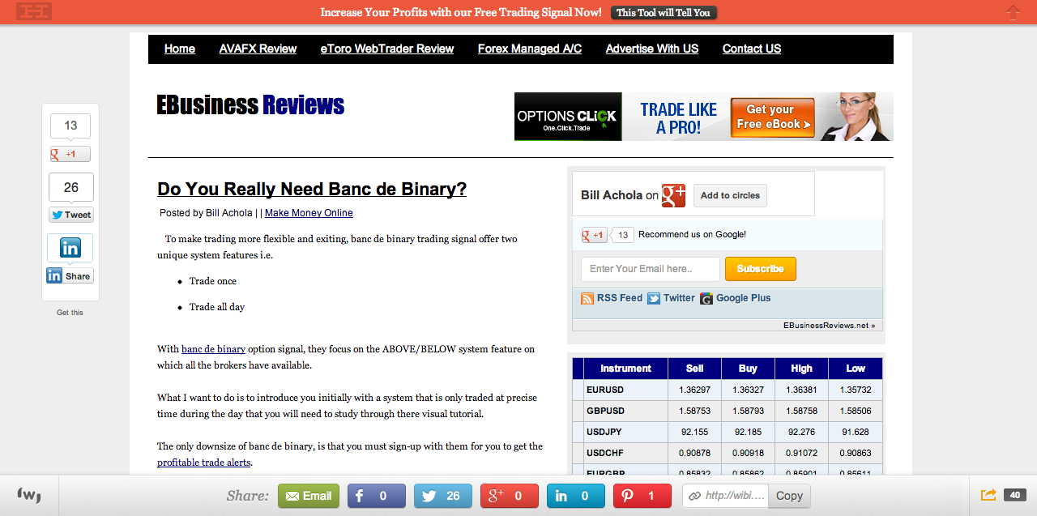The height and width of the screenshot is (516, 1037).
Task: Share on Google+ from the bottom share bar
Action: [x=509, y=496]
